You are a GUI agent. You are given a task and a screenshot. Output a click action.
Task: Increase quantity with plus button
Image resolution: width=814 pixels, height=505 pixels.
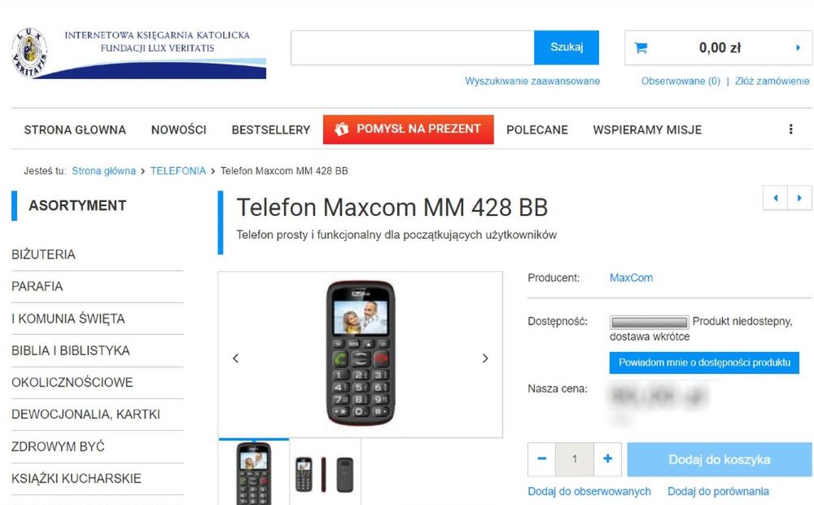(607, 459)
